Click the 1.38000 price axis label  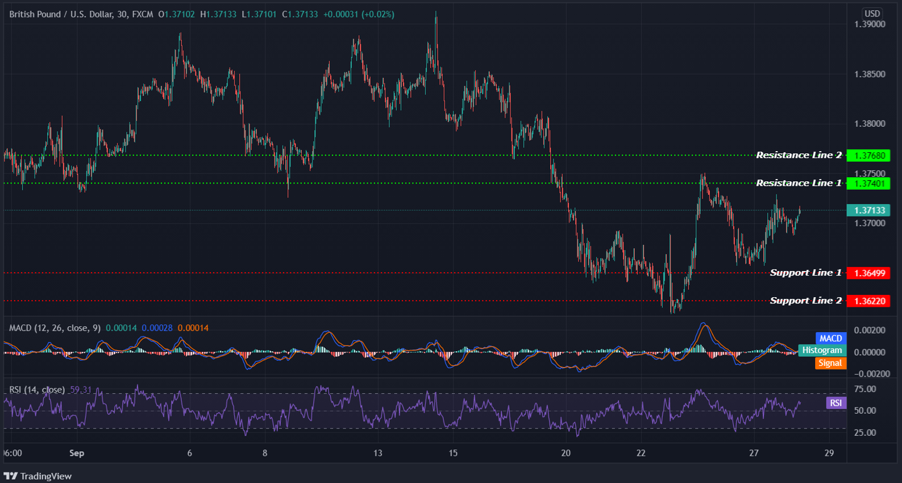870,124
